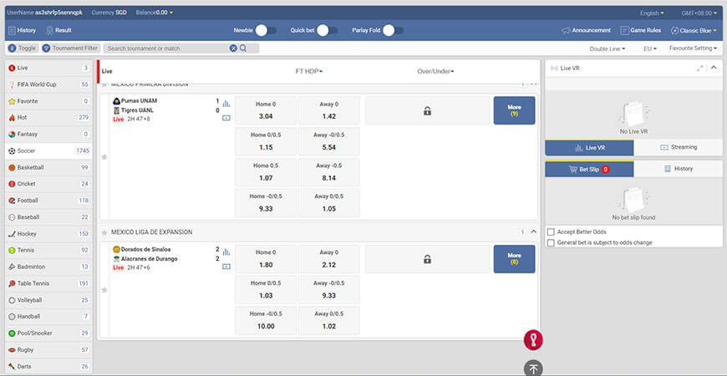Viewport: 727px width, 376px height.
Task: Switch to the Streaming tab
Action: coord(678,147)
